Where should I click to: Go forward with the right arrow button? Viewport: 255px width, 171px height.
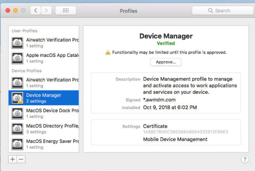(x=46, y=11)
